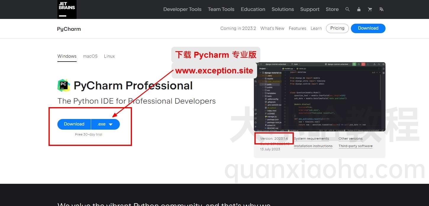Open Installation instructions link
Image resolution: width=429 pixels, height=206 pixels.
point(313,146)
